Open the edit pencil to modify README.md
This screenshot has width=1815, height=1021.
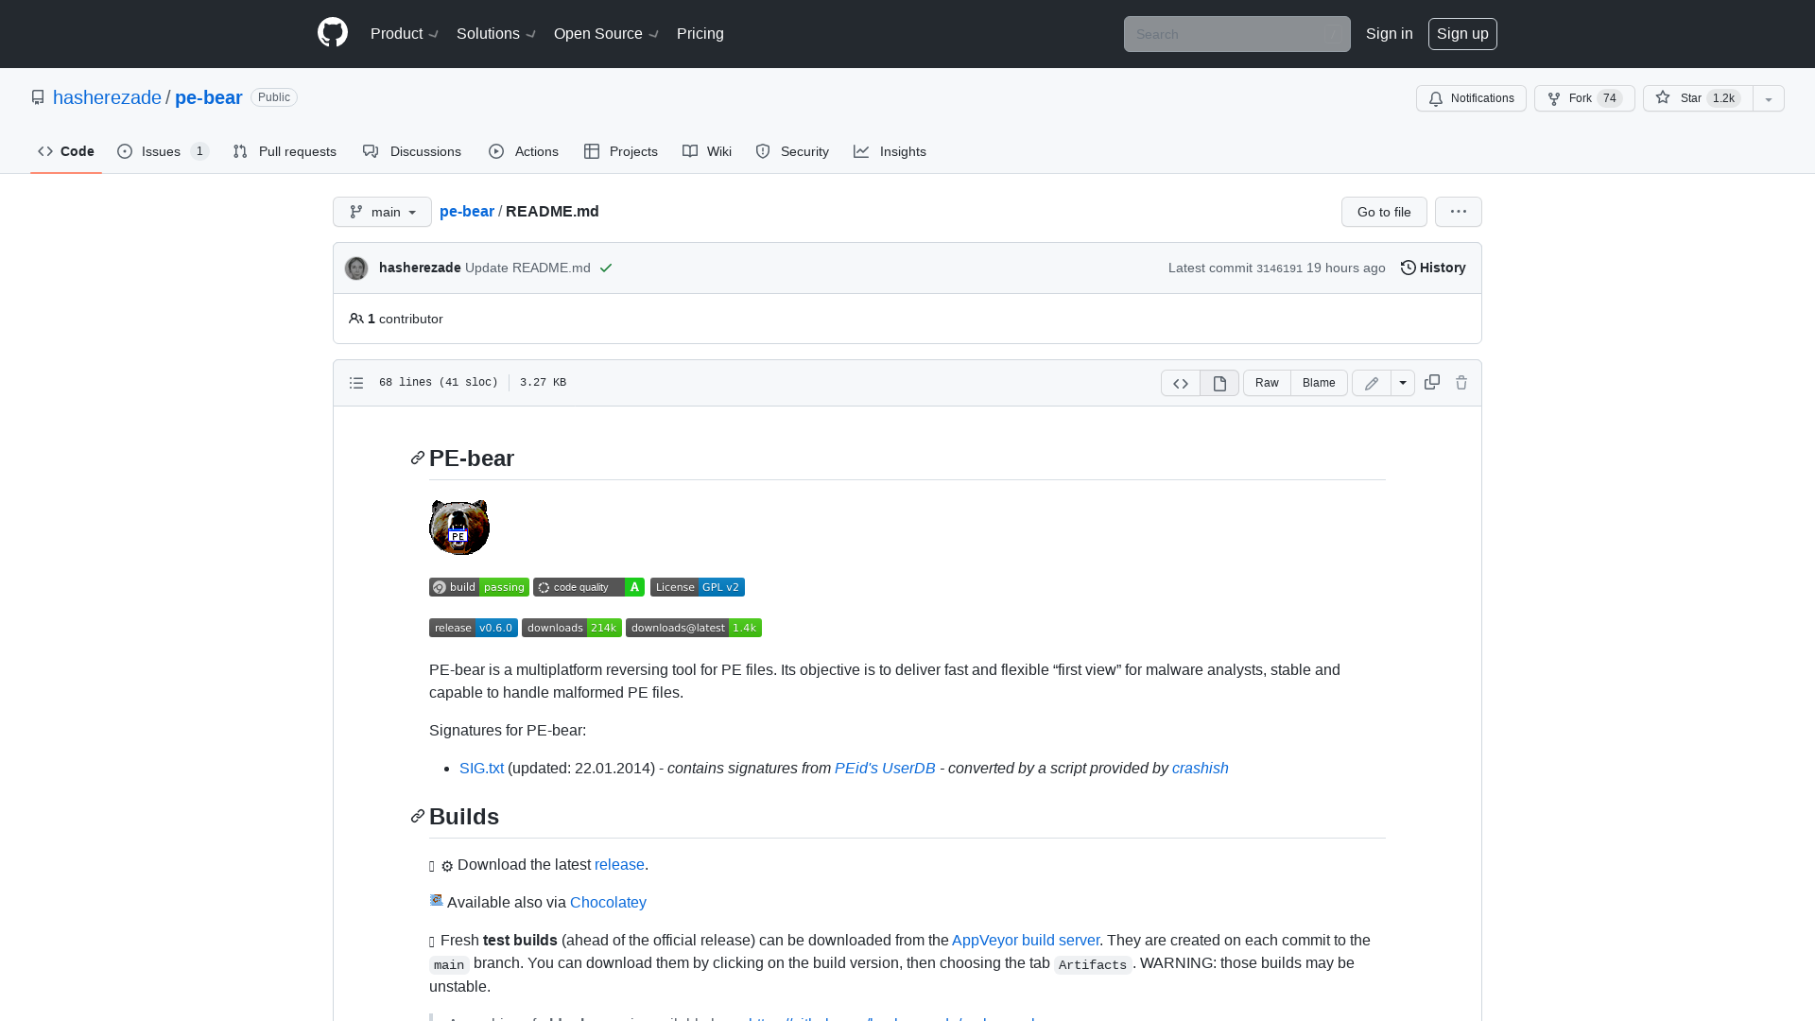[1371, 383]
